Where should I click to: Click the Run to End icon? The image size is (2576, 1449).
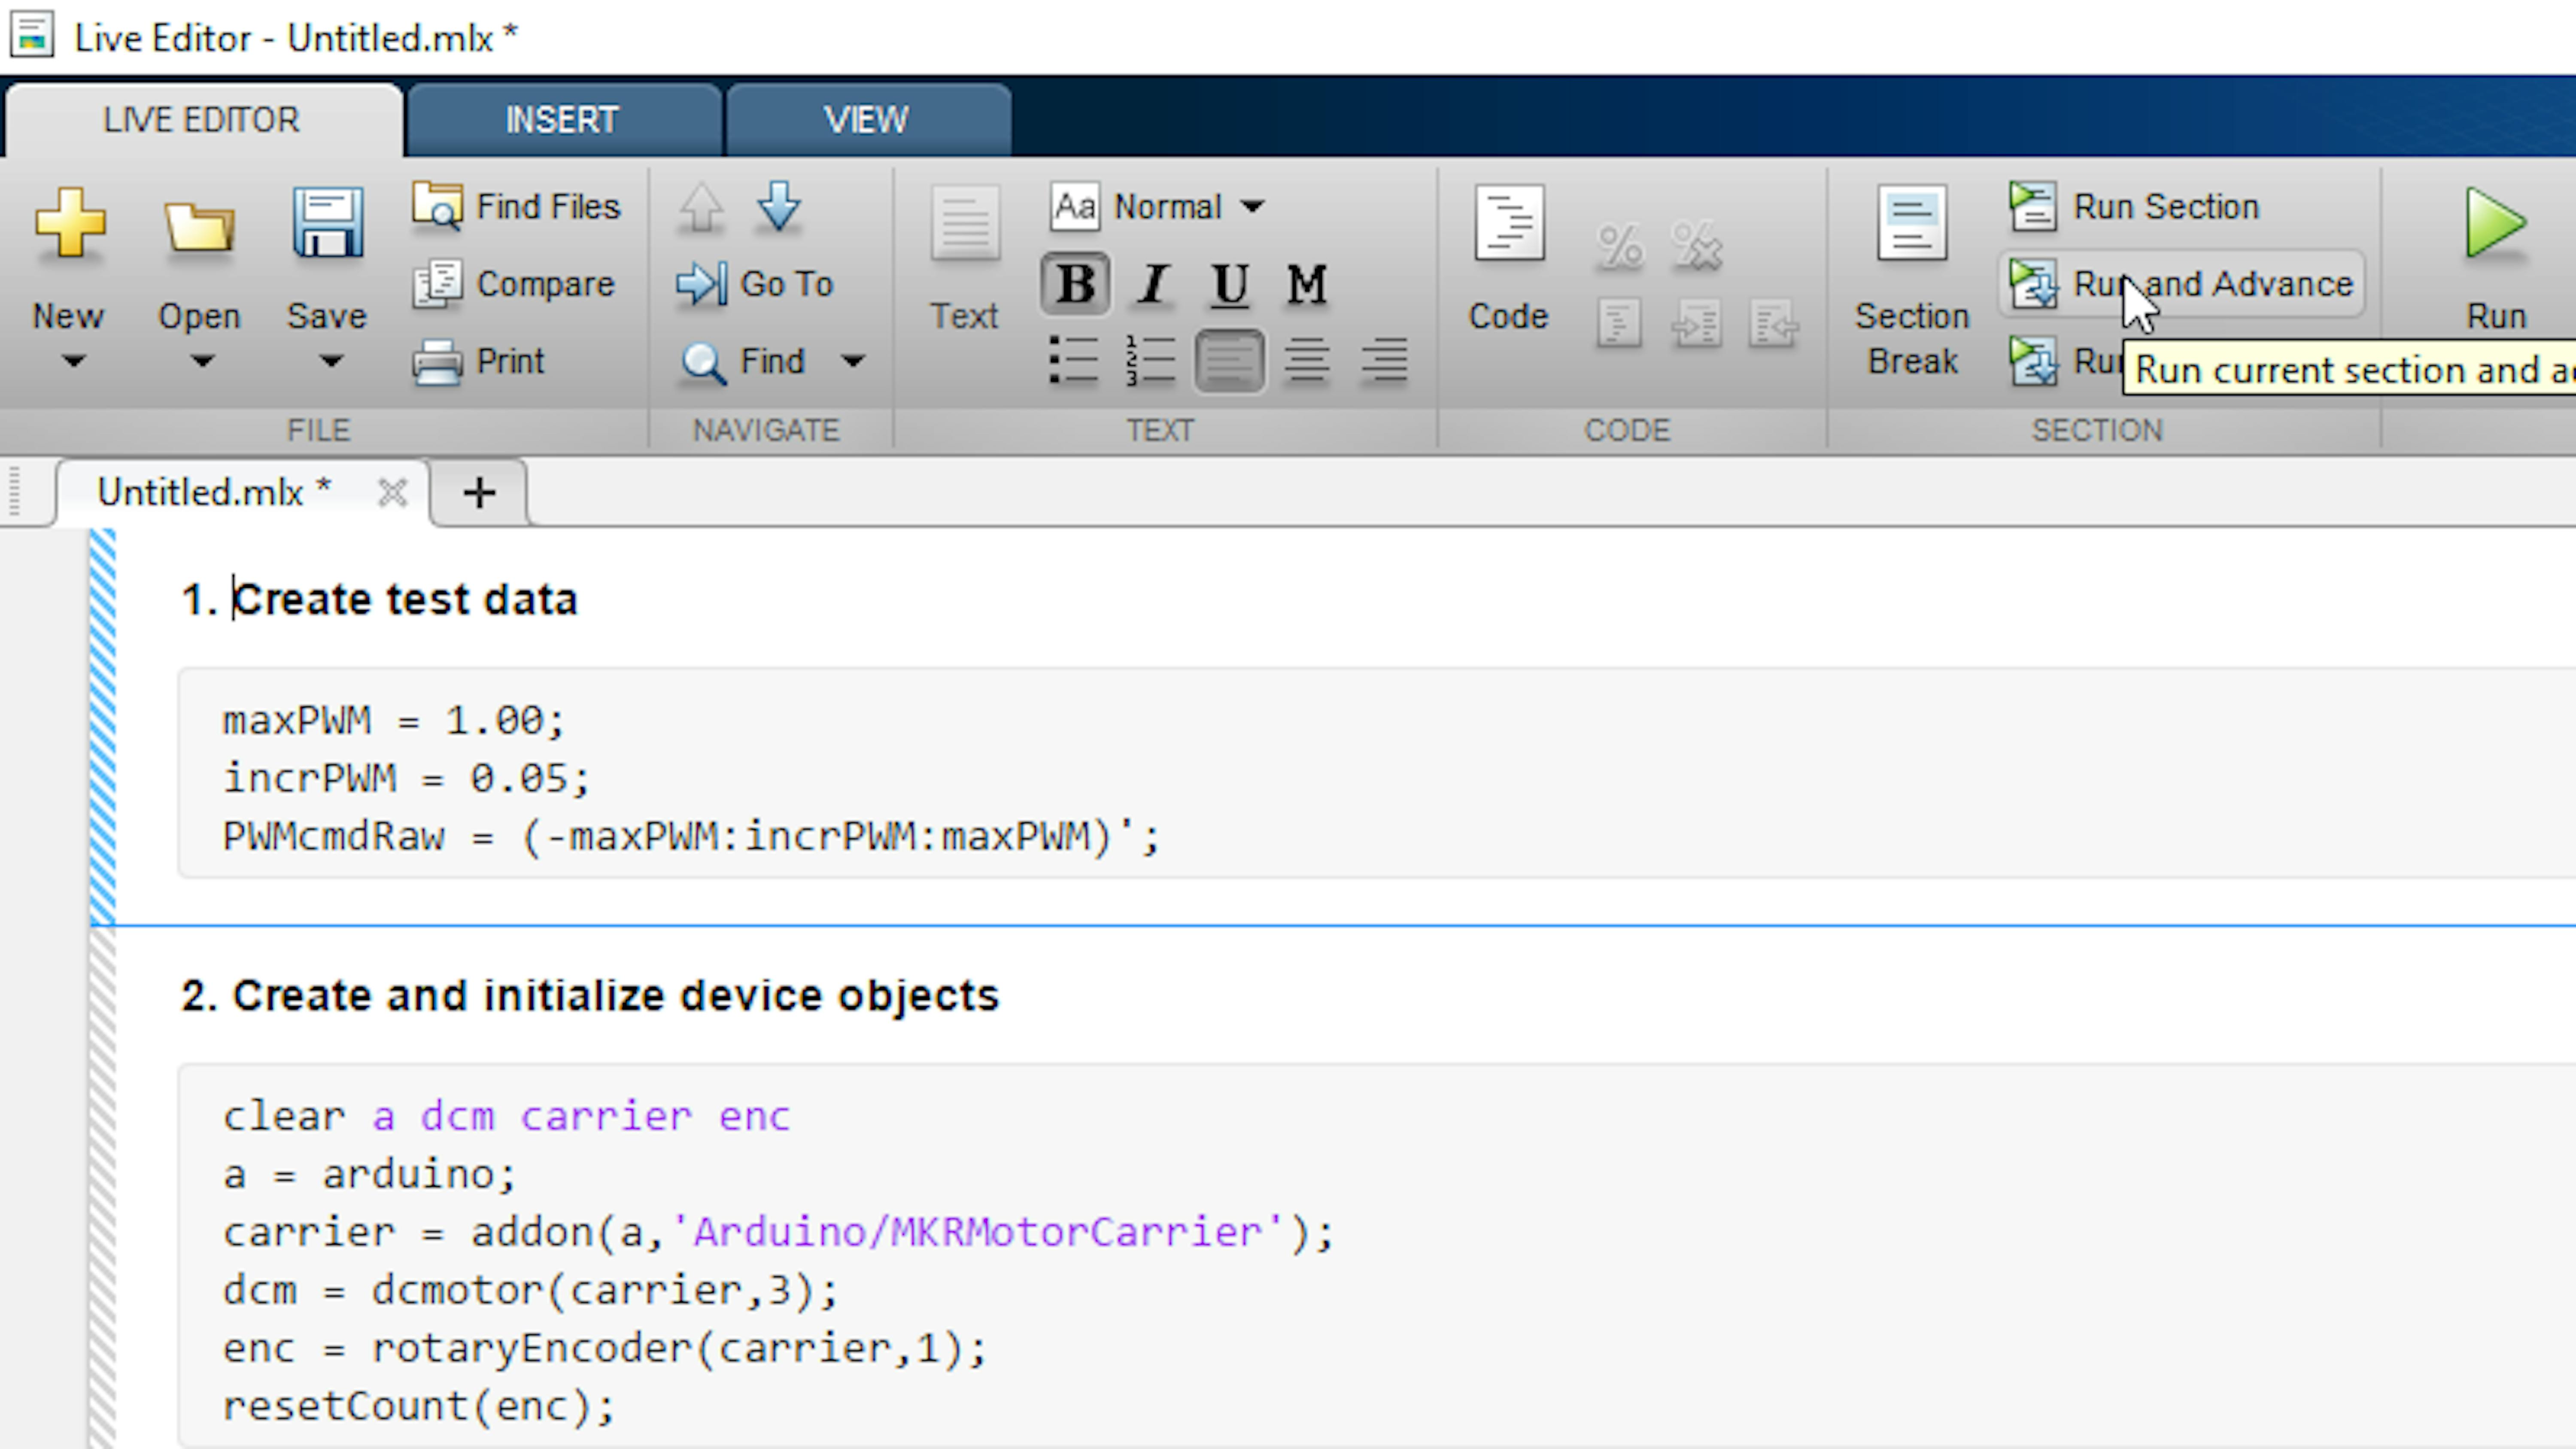point(2034,361)
